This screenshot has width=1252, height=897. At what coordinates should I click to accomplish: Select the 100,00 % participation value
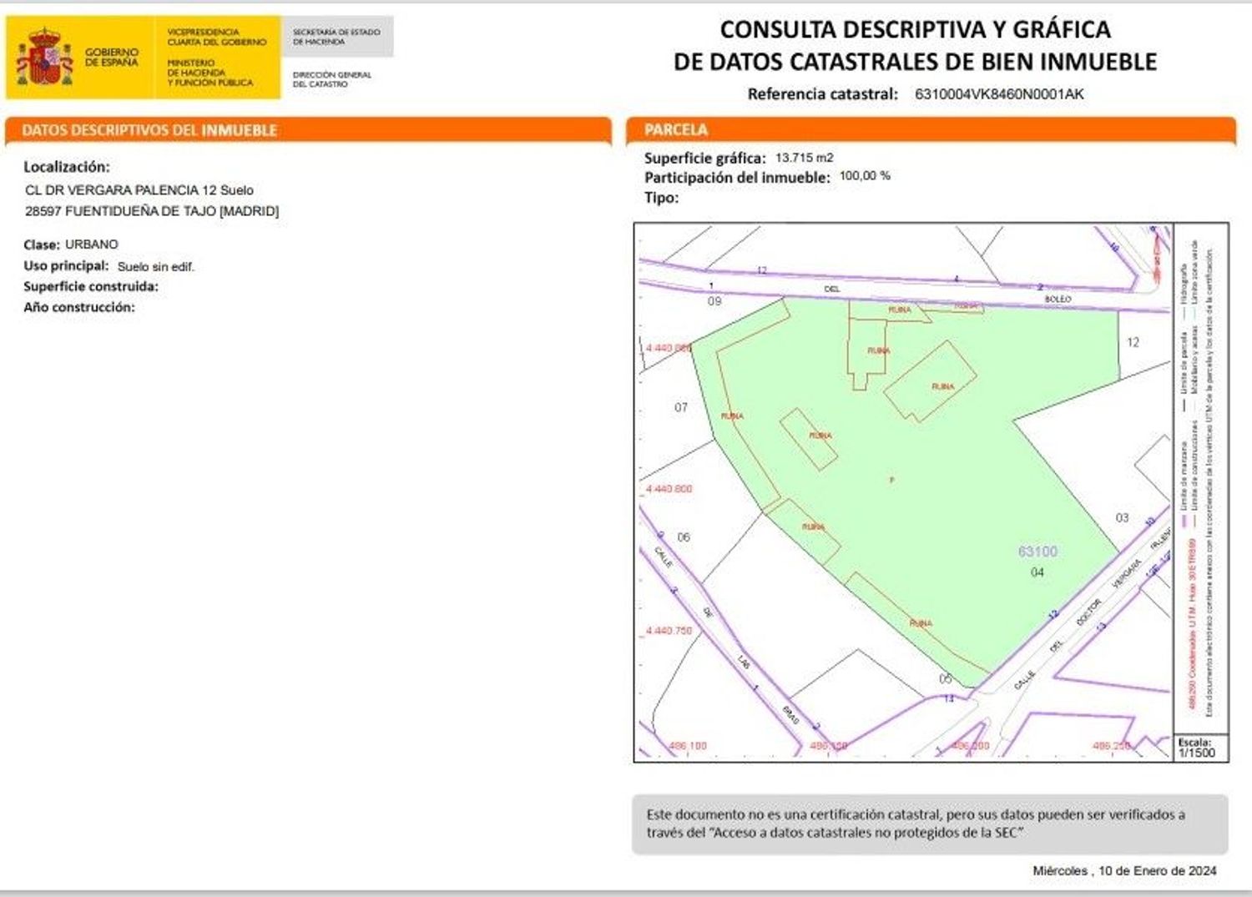[x=865, y=176]
